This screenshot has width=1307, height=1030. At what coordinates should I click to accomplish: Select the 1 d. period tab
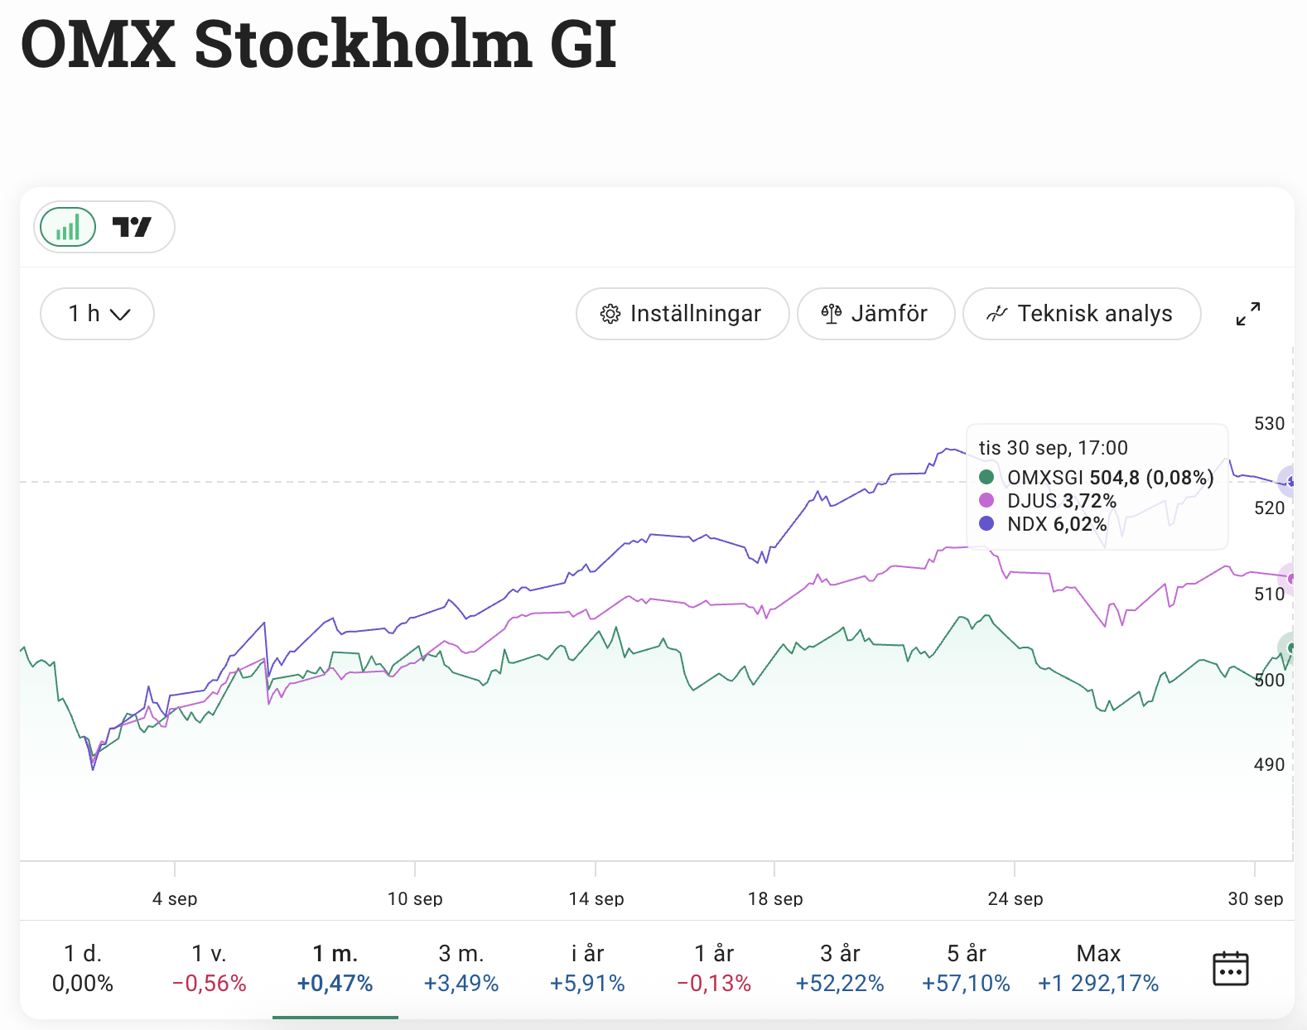[83, 968]
